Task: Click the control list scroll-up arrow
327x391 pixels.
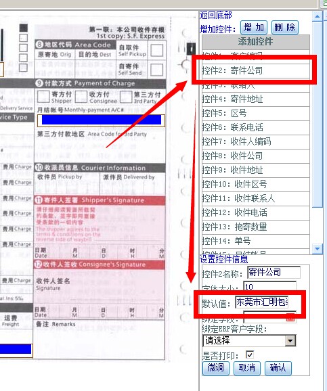Action: [x=318, y=16]
